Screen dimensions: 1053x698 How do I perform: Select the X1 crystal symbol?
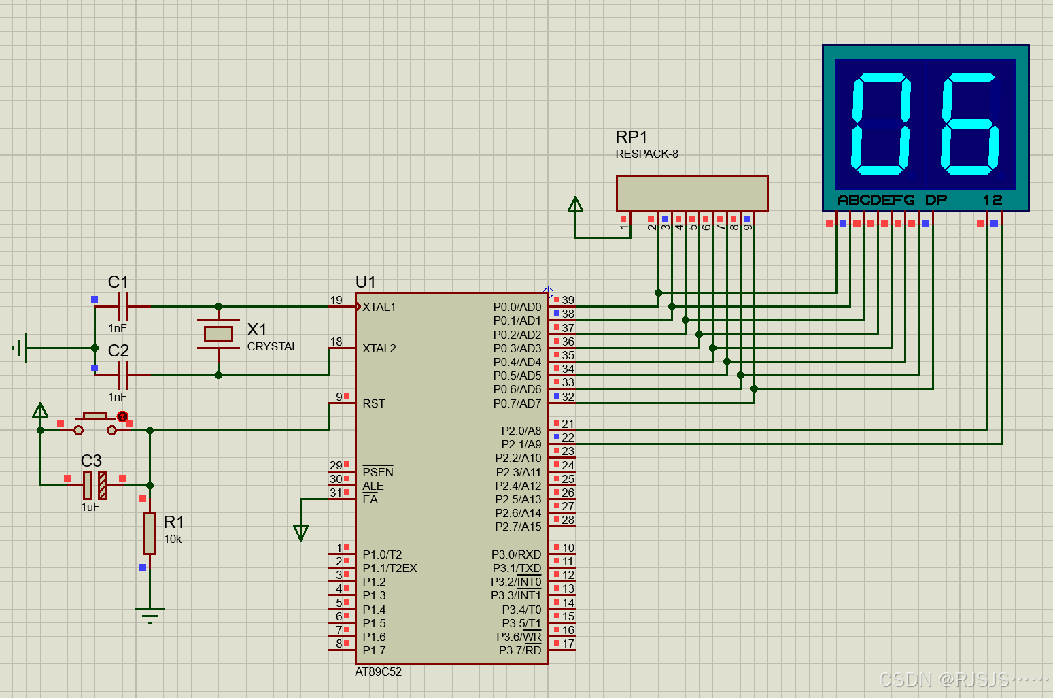[x=218, y=333]
